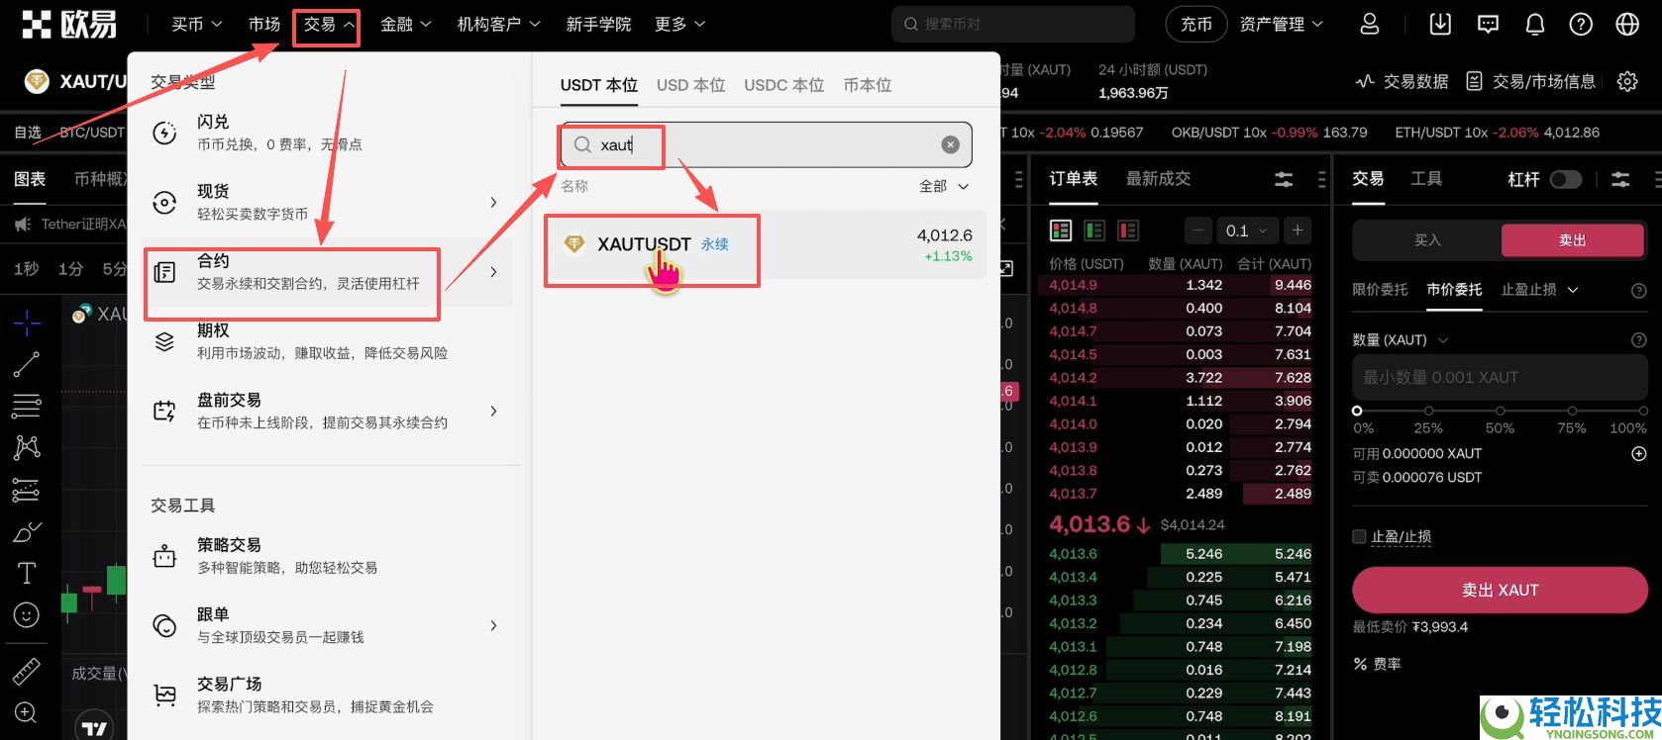Show combined order book view
This screenshot has height=740, width=1662.
pyautogui.click(x=1061, y=231)
